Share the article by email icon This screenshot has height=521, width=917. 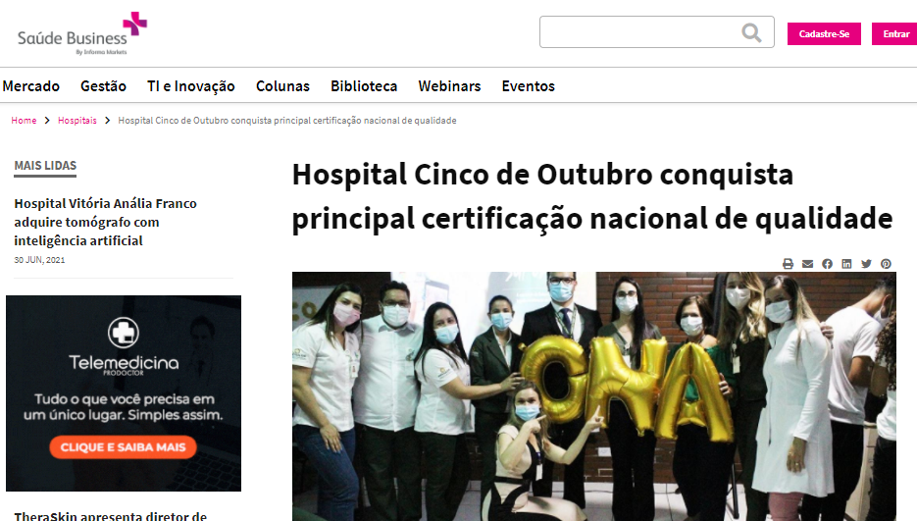[807, 264]
